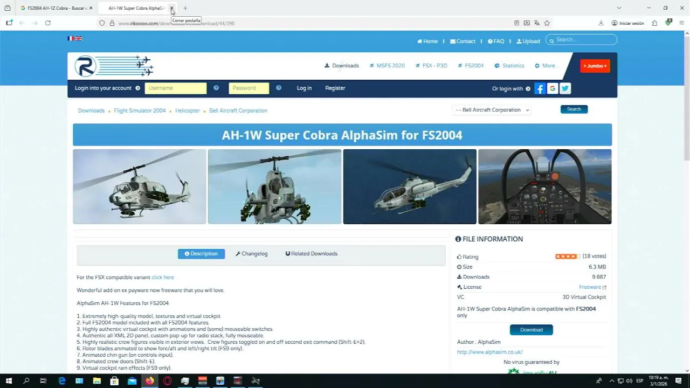Select the Description tab
This screenshot has height=388, width=690.
tap(201, 254)
